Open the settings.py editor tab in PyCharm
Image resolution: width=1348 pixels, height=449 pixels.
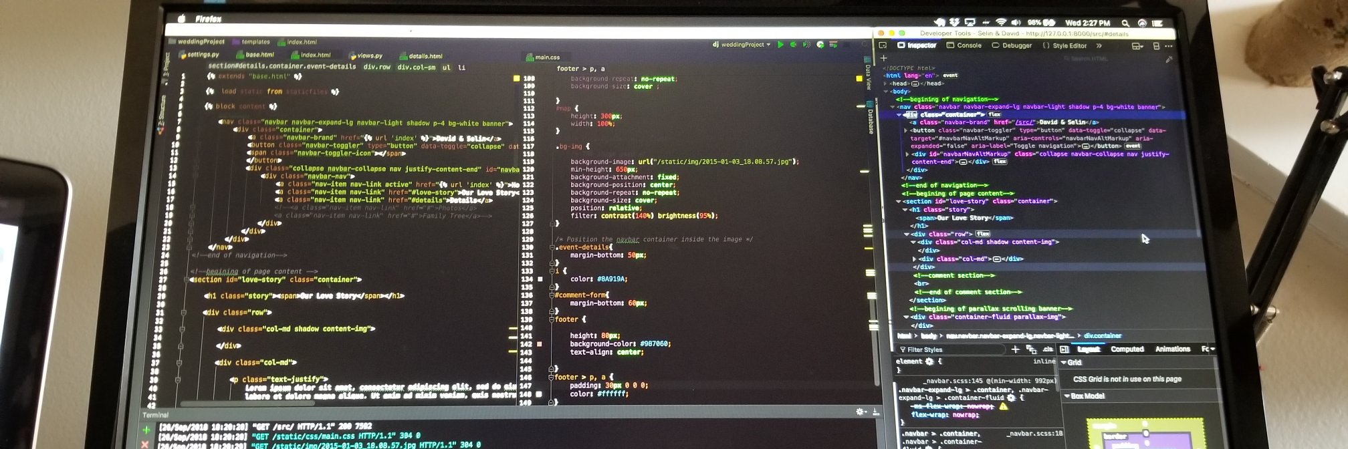point(199,55)
